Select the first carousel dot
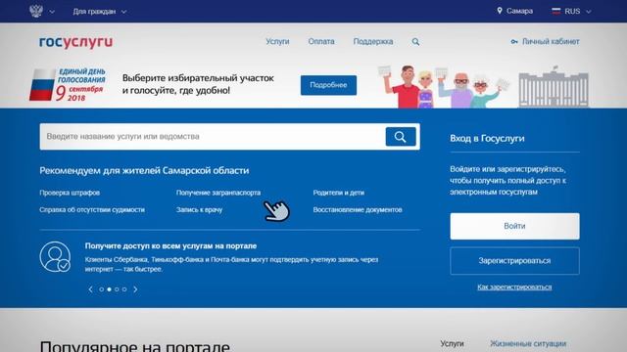The width and height of the screenshot is (627, 352). point(102,289)
